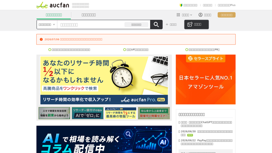
Task: Open the 2026/06/30 news item
Action: [206, 133]
